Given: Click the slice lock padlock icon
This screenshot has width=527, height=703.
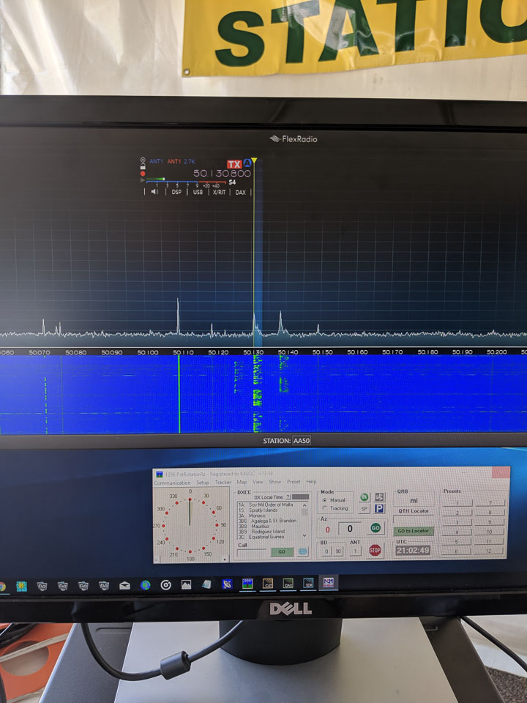Looking at the screenshot, I should point(142,167).
